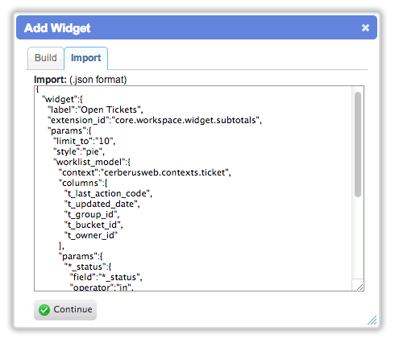
Task: Click the "t_updated_date" column entry
Action: 102,204
